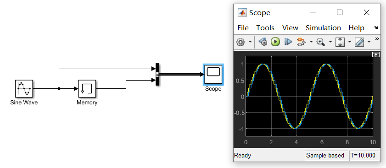Viewport: 386px width, 168px height.
Task: Click the Scale Y-axis limits icon
Action: [340, 42]
